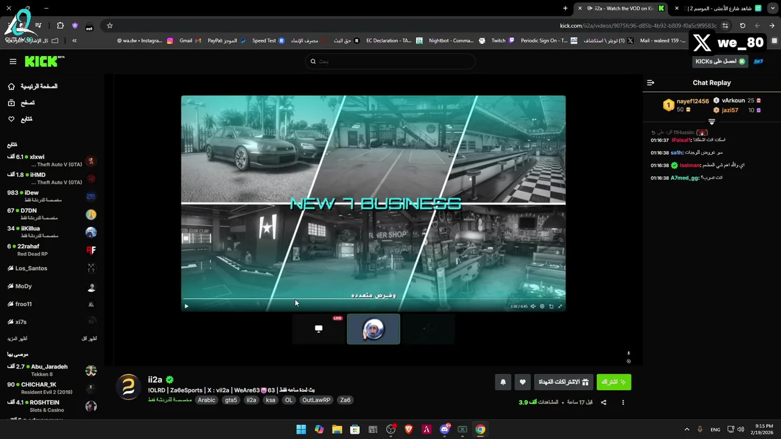Image resolution: width=781 pixels, height=439 pixels.
Task: Click the search input on Kick
Action: (x=390, y=61)
